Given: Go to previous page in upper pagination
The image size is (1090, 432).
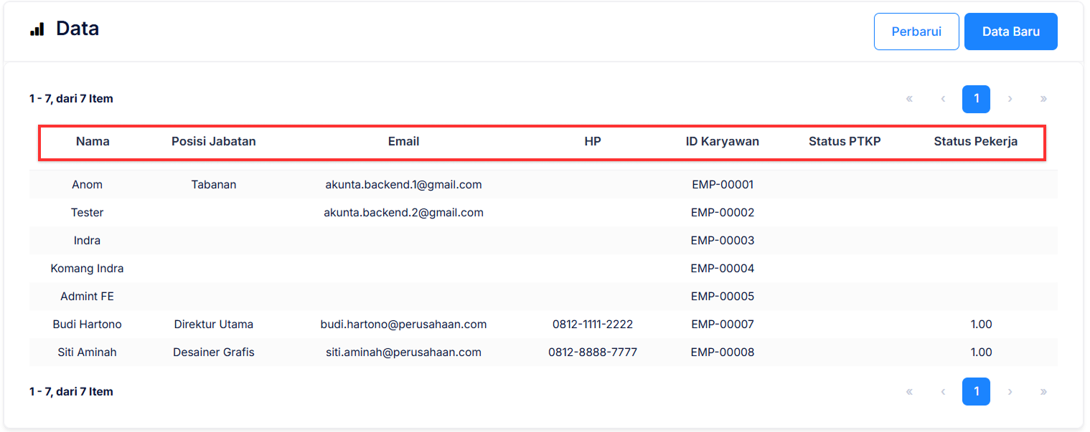Looking at the screenshot, I should click(x=943, y=99).
